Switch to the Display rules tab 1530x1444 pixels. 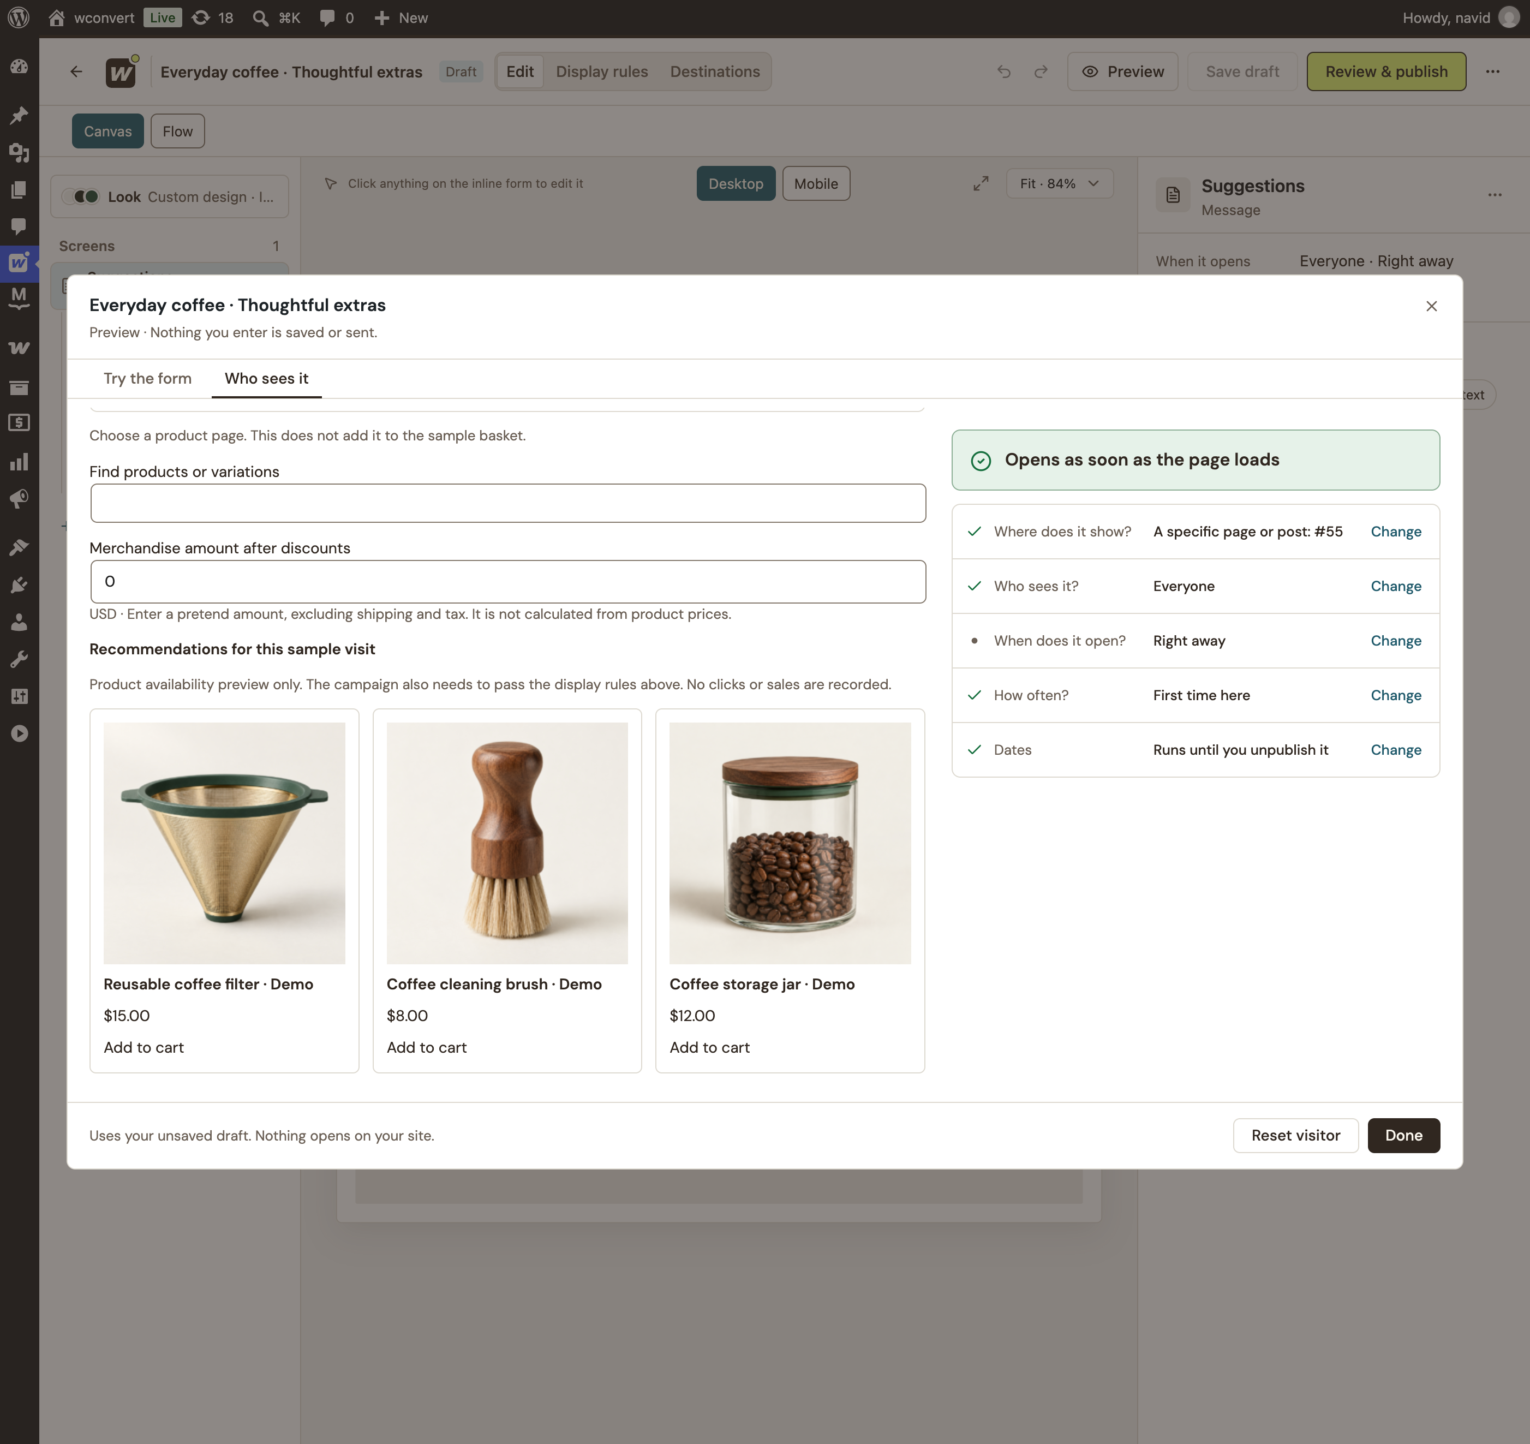pyautogui.click(x=602, y=71)
